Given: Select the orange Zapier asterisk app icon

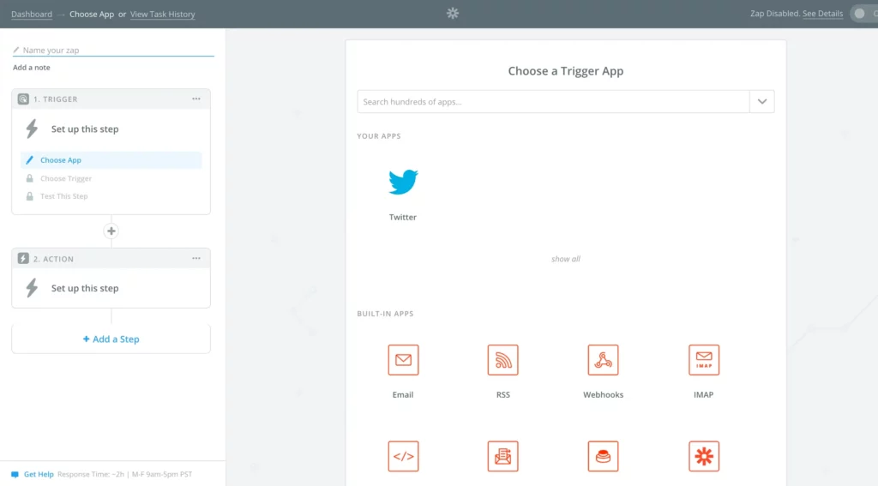Looking at the screenshot, I should pos(704,456).
